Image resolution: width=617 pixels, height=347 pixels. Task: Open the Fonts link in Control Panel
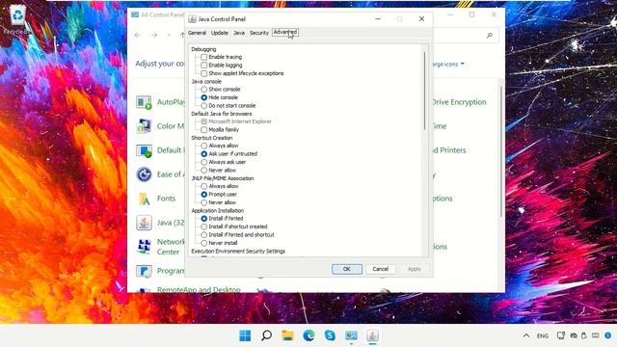coord(166,199)
